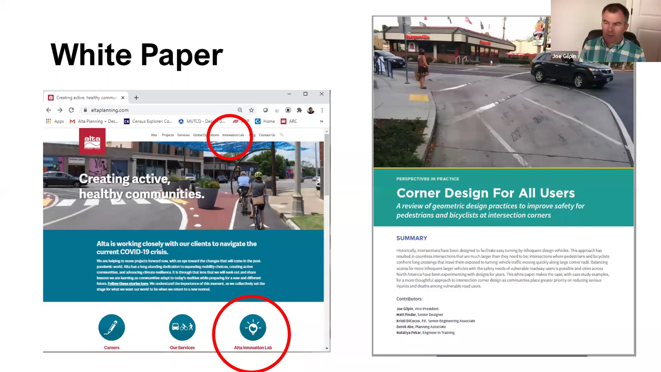Maximize the browser window
The height and width of the screenshot is (372, 661).
coord(305,94)
